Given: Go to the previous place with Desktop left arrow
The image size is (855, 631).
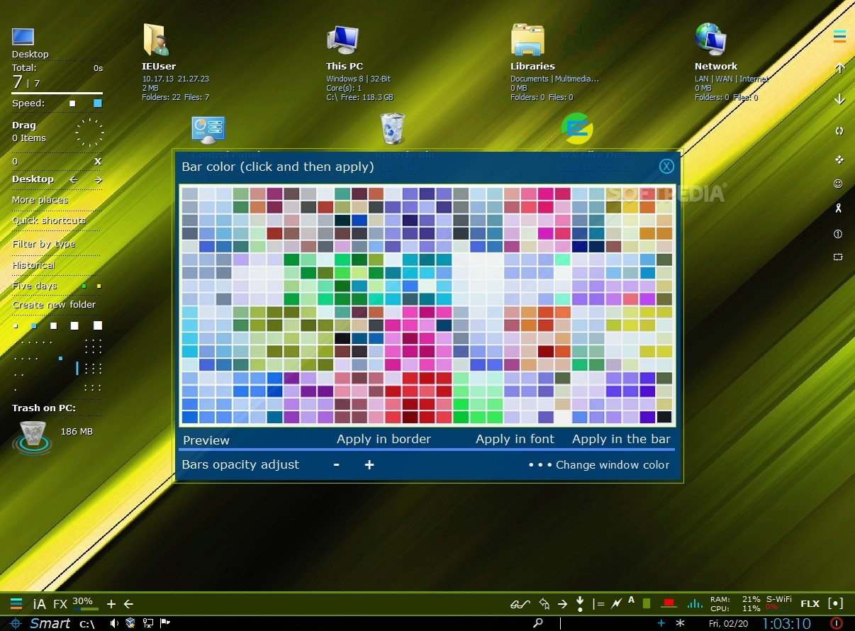Looking at the screenshot, I should point(73,180).
